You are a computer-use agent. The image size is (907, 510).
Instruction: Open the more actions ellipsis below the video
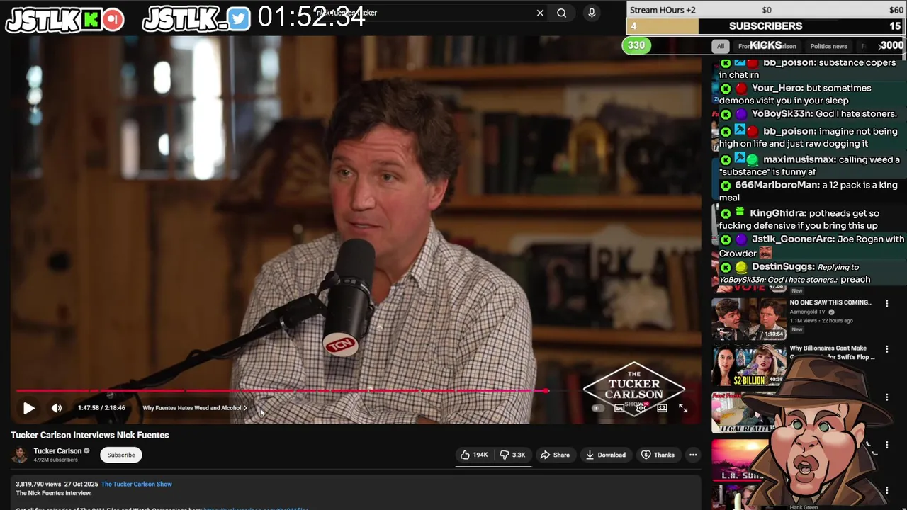[x=693, y=455]
